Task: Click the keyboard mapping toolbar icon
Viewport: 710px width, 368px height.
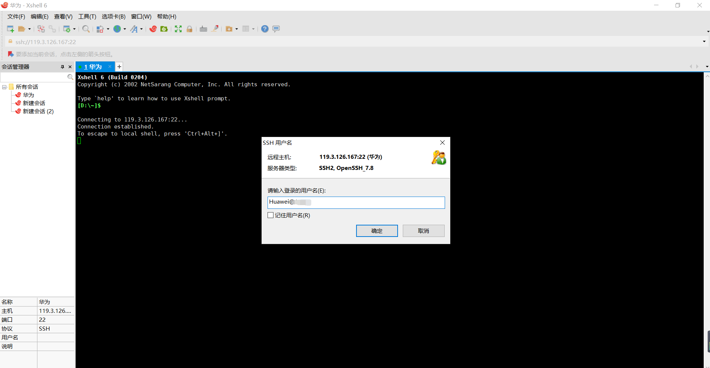Action: tap(203, 29)
